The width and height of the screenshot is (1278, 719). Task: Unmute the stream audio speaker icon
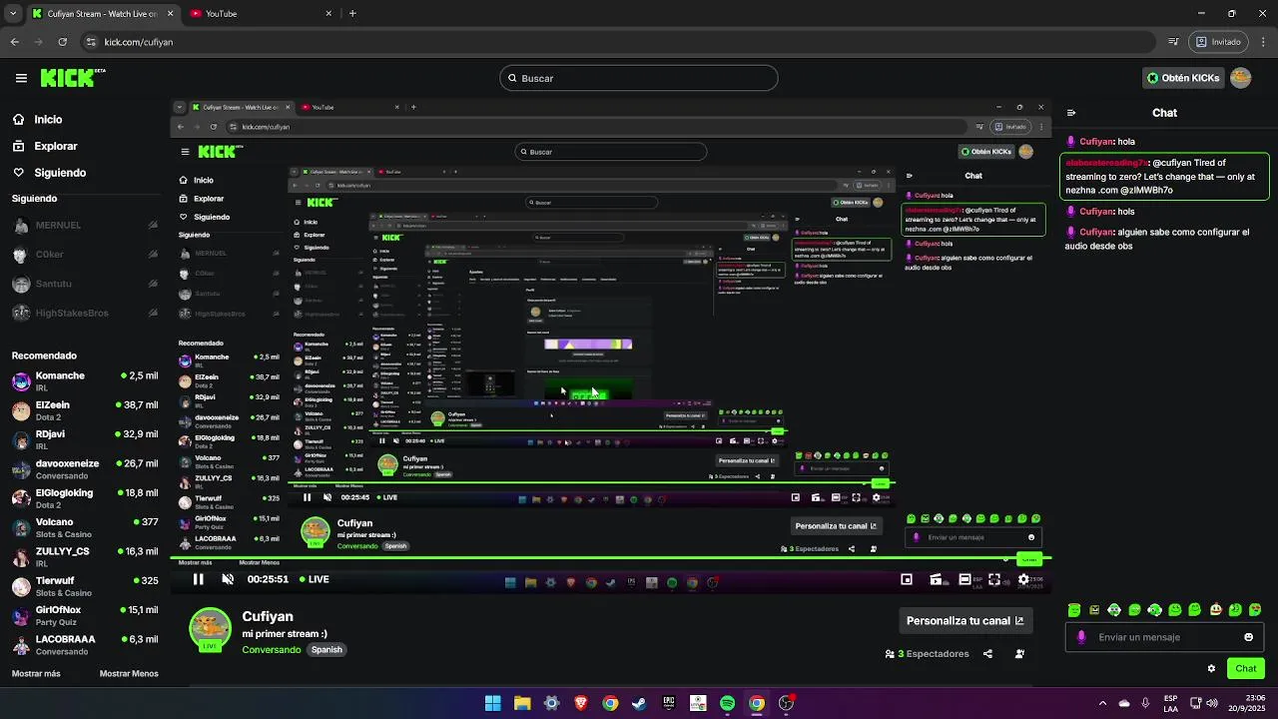(x=228, y=579)
